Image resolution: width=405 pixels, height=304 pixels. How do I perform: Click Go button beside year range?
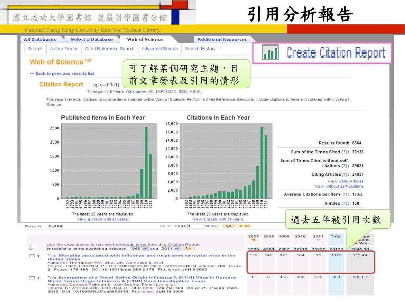pos(188,248)
